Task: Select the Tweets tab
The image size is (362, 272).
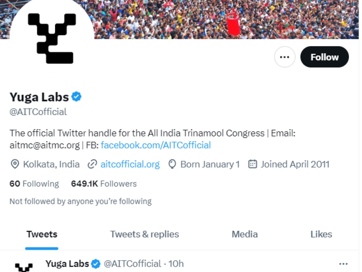Action: tap(42, 234)
